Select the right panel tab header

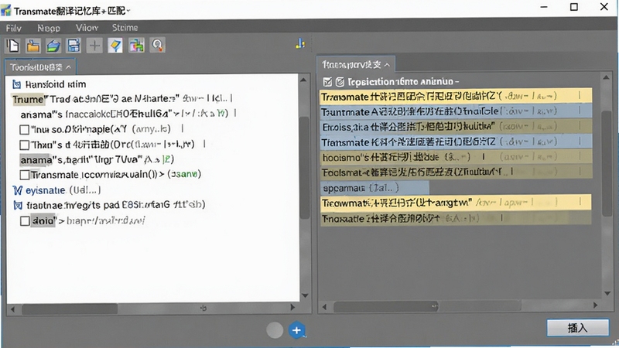click(x=356, y=64)
